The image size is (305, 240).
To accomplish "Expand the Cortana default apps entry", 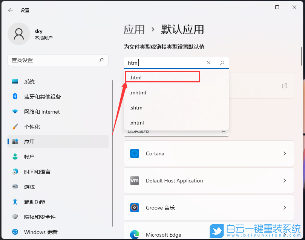I will (x=208, y=153).
